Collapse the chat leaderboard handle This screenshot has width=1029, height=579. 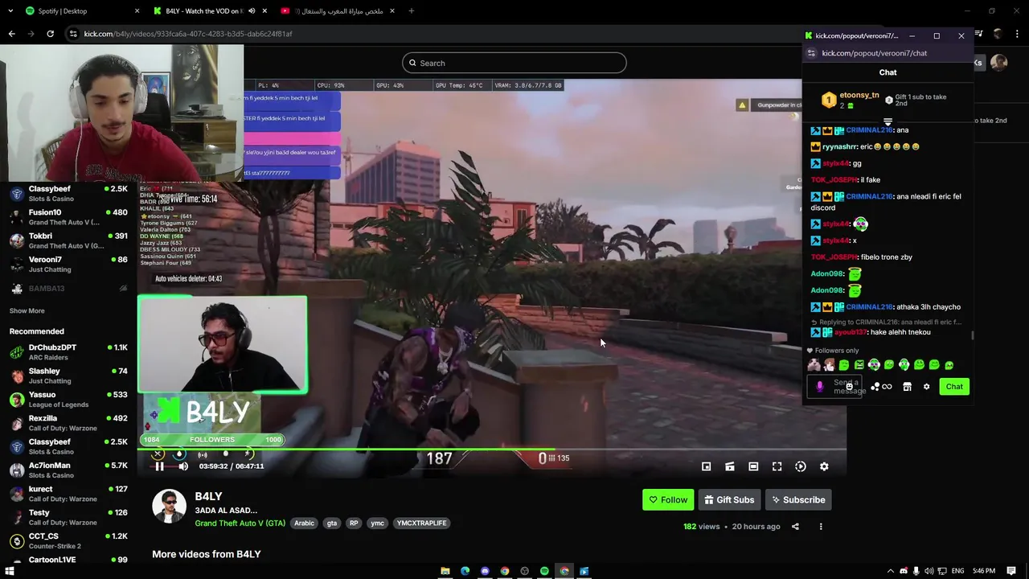pyautogui.click(x=888, y=122)
